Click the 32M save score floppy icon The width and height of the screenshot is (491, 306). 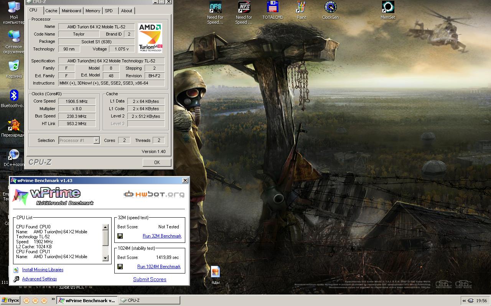[120, 236]
